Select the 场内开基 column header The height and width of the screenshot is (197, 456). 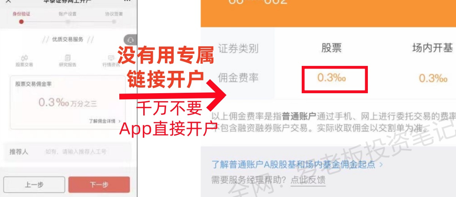tap(432, 48)
